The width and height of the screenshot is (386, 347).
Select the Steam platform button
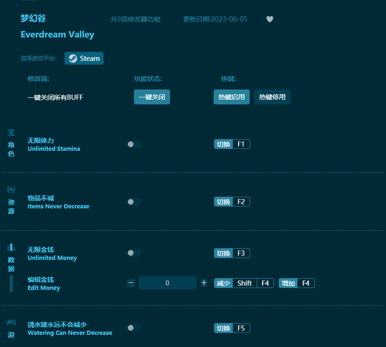click(84, 59)
